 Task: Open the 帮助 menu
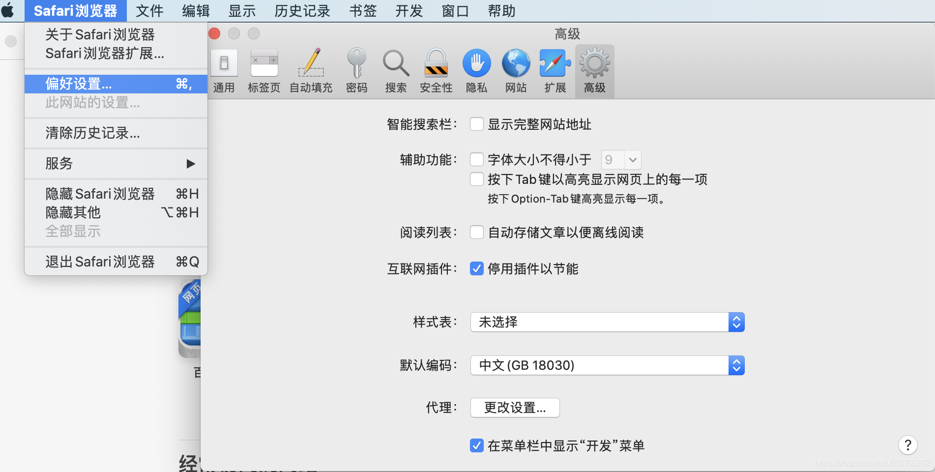click(x=501, y=11)
